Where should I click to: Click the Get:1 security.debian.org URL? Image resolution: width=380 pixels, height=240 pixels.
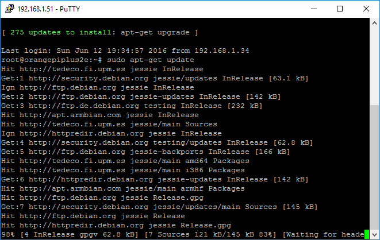(x=86, y=78)
